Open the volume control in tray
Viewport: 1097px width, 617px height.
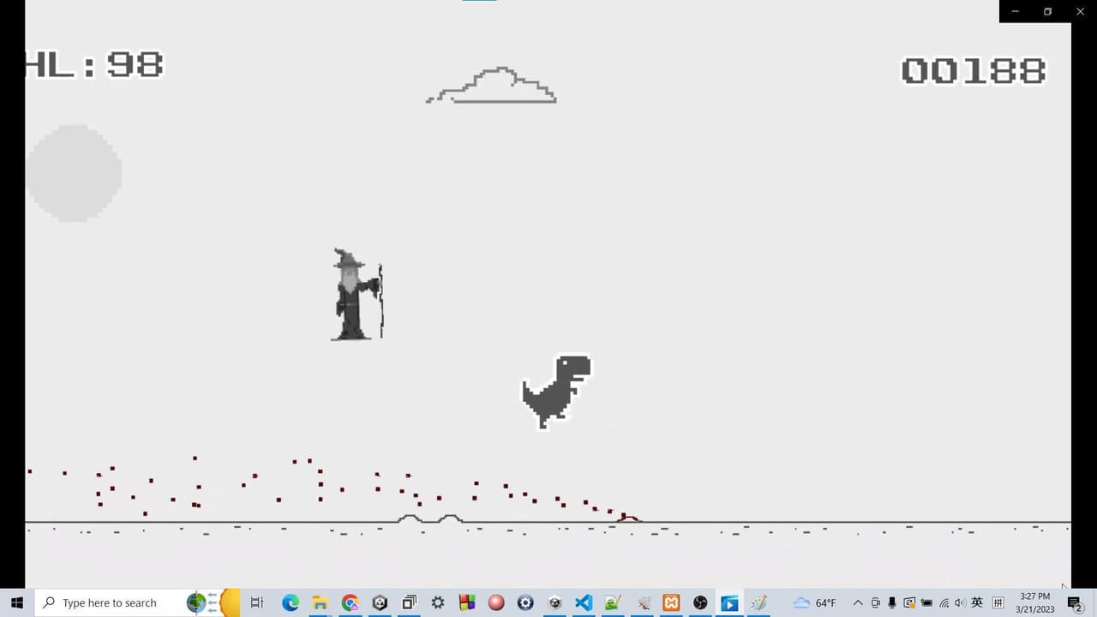click(960, 602)
